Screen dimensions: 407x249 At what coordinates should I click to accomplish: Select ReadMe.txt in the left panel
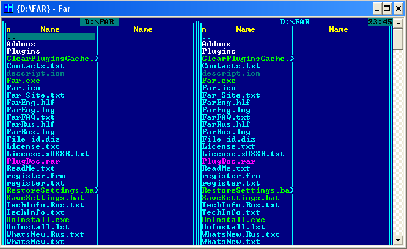pos(31,168)
